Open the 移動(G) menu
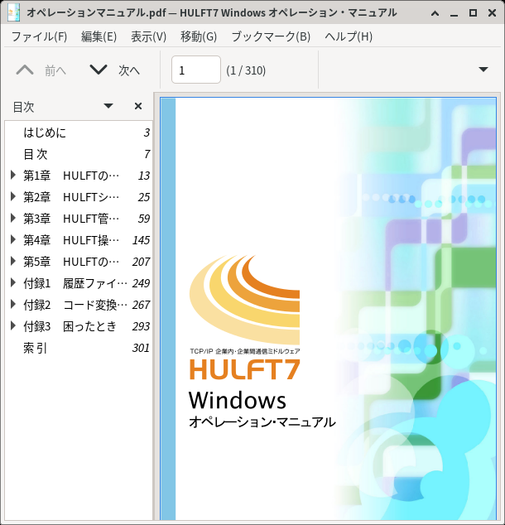 click(x=199, y=36)
